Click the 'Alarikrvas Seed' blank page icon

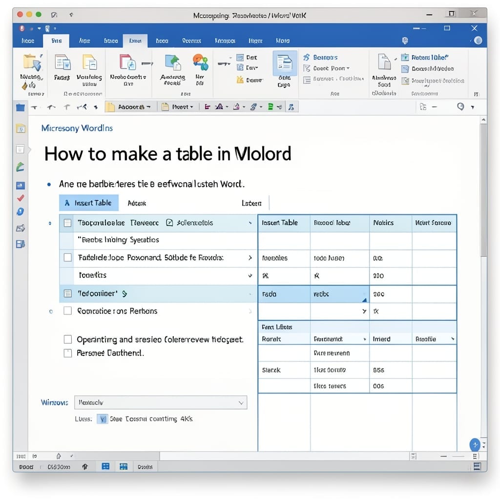[384, 62]
